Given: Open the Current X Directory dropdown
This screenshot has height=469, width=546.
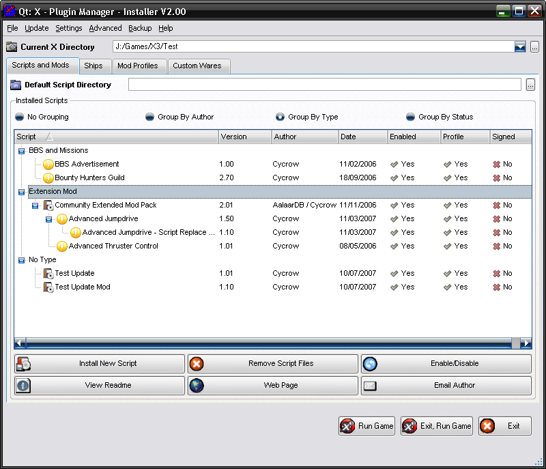Looking at the screenshot, I should click(x=520, y=46).
